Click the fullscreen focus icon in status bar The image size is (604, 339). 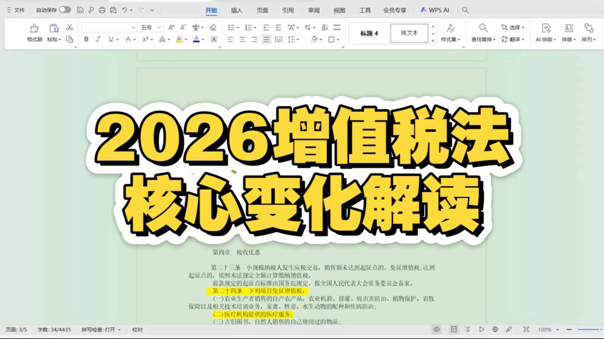(x=526, y=330)
